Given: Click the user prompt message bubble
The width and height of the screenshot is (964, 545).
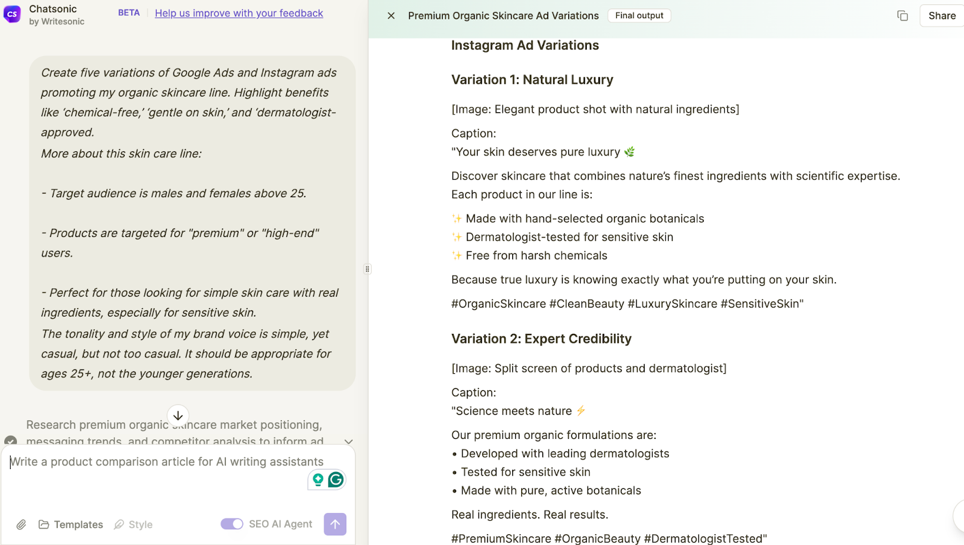Looking at the screenshot, I should pos(192,223).
